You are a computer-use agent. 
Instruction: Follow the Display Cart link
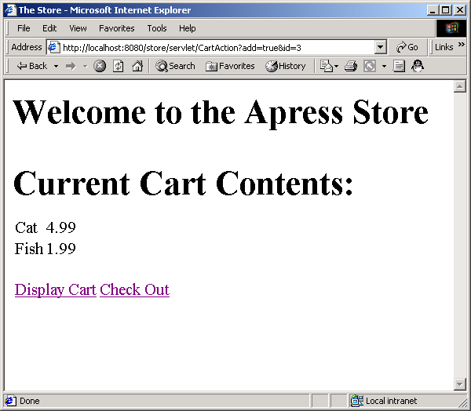55,289
